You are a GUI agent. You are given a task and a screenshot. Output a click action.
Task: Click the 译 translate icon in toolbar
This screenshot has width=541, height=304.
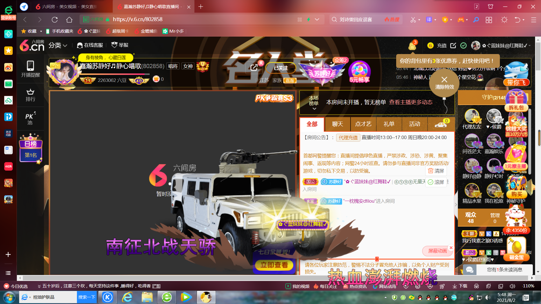tap(429, 20)
